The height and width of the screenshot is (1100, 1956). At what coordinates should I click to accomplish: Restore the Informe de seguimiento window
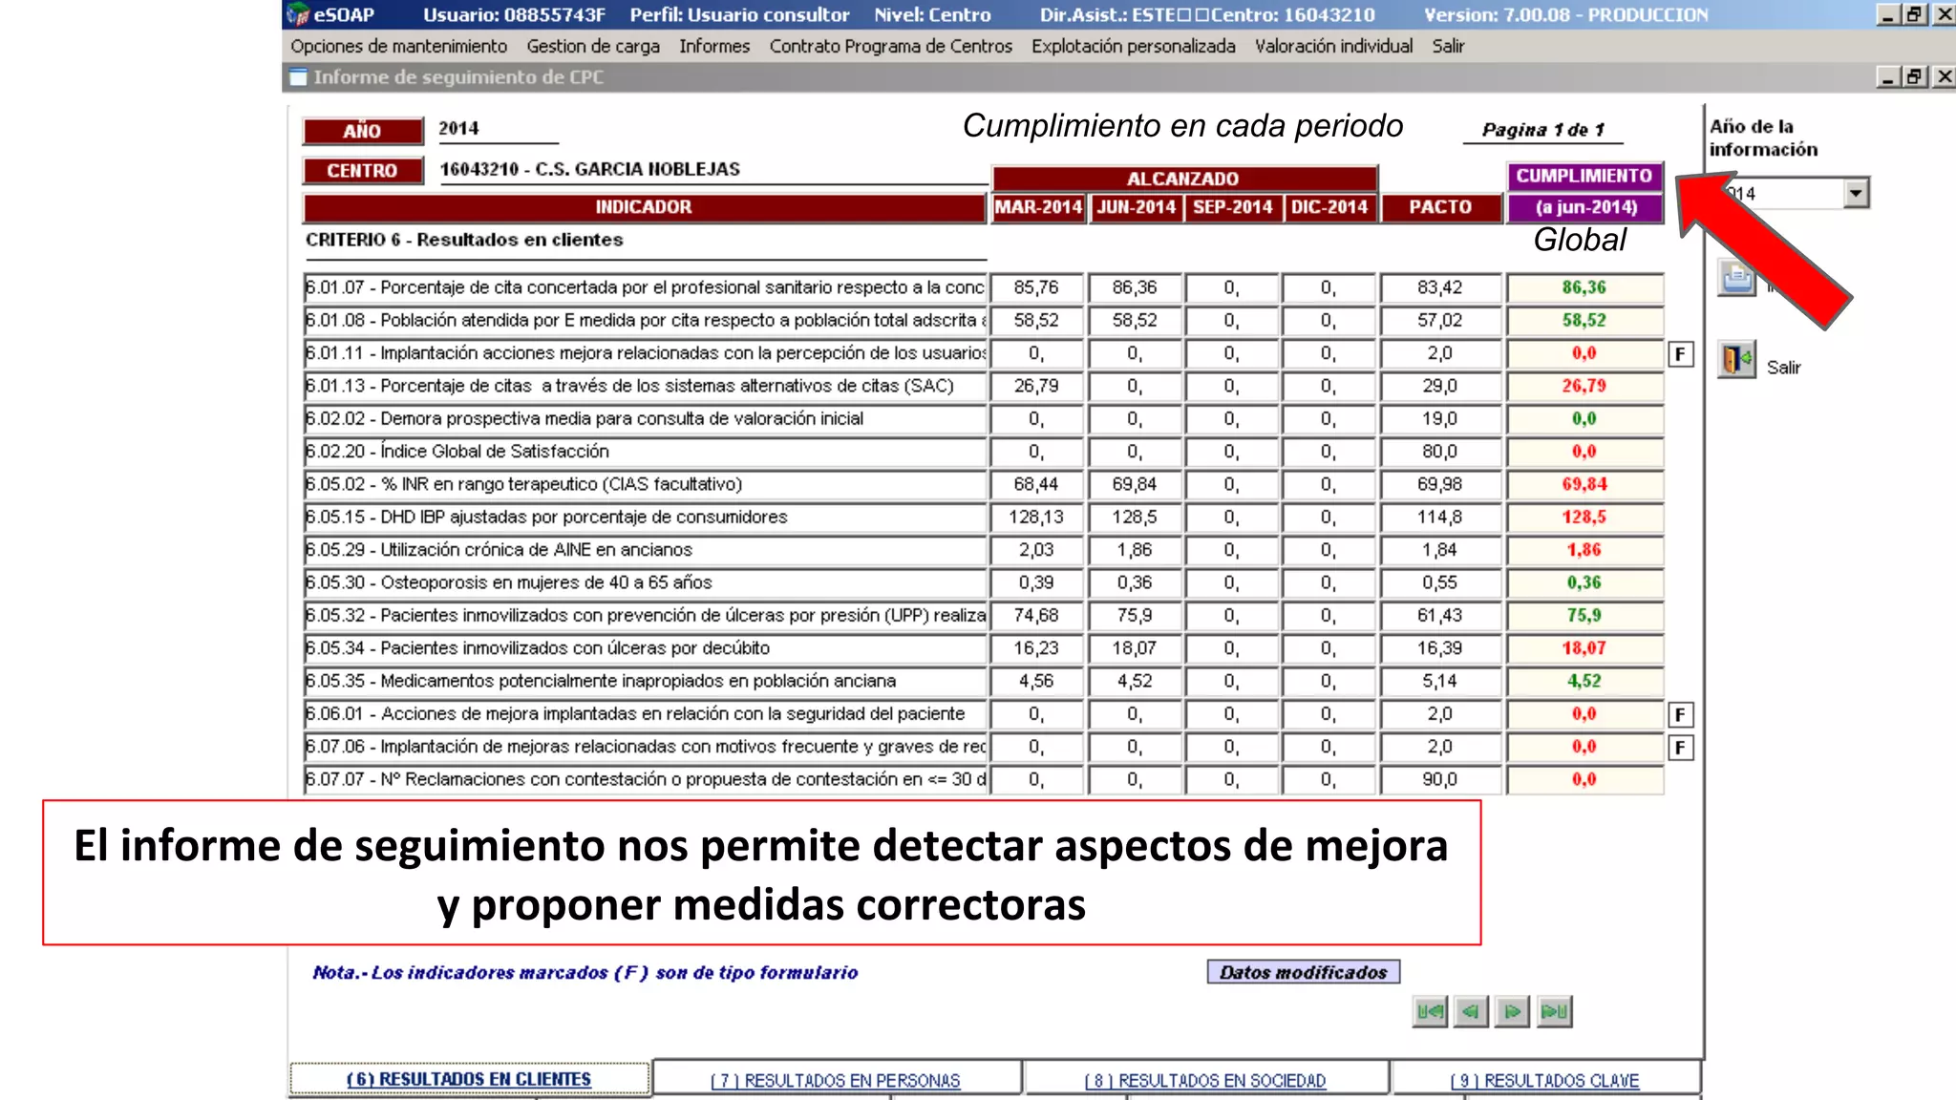[x=1915, y=76]
